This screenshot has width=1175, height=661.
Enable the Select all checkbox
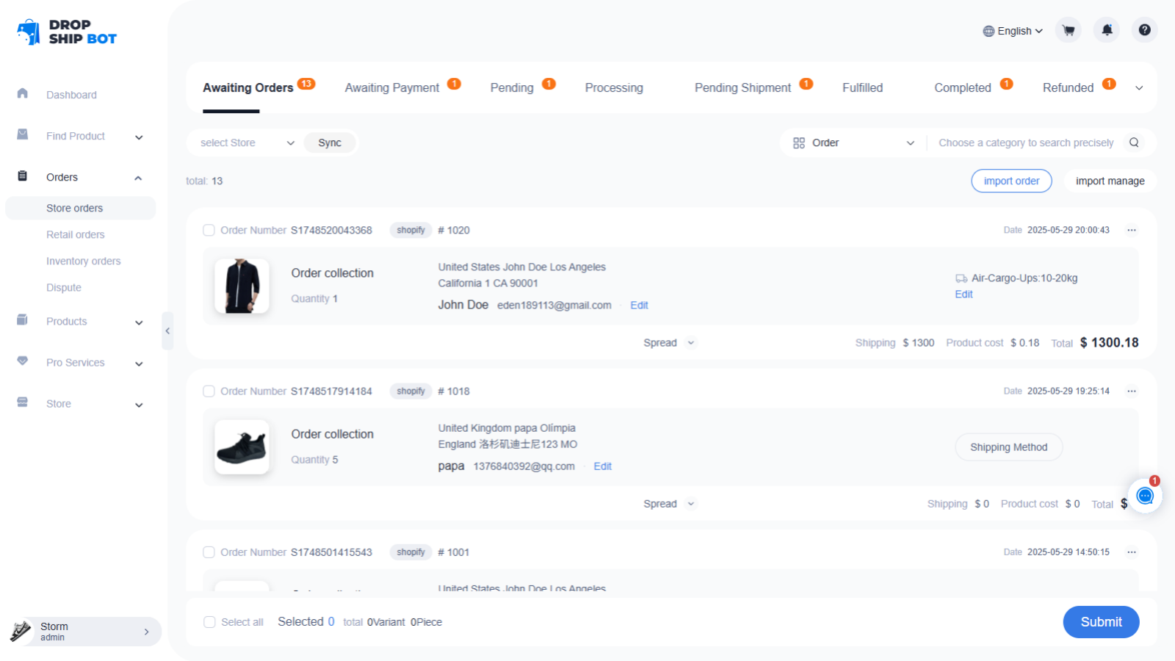(x=209, y=621)
